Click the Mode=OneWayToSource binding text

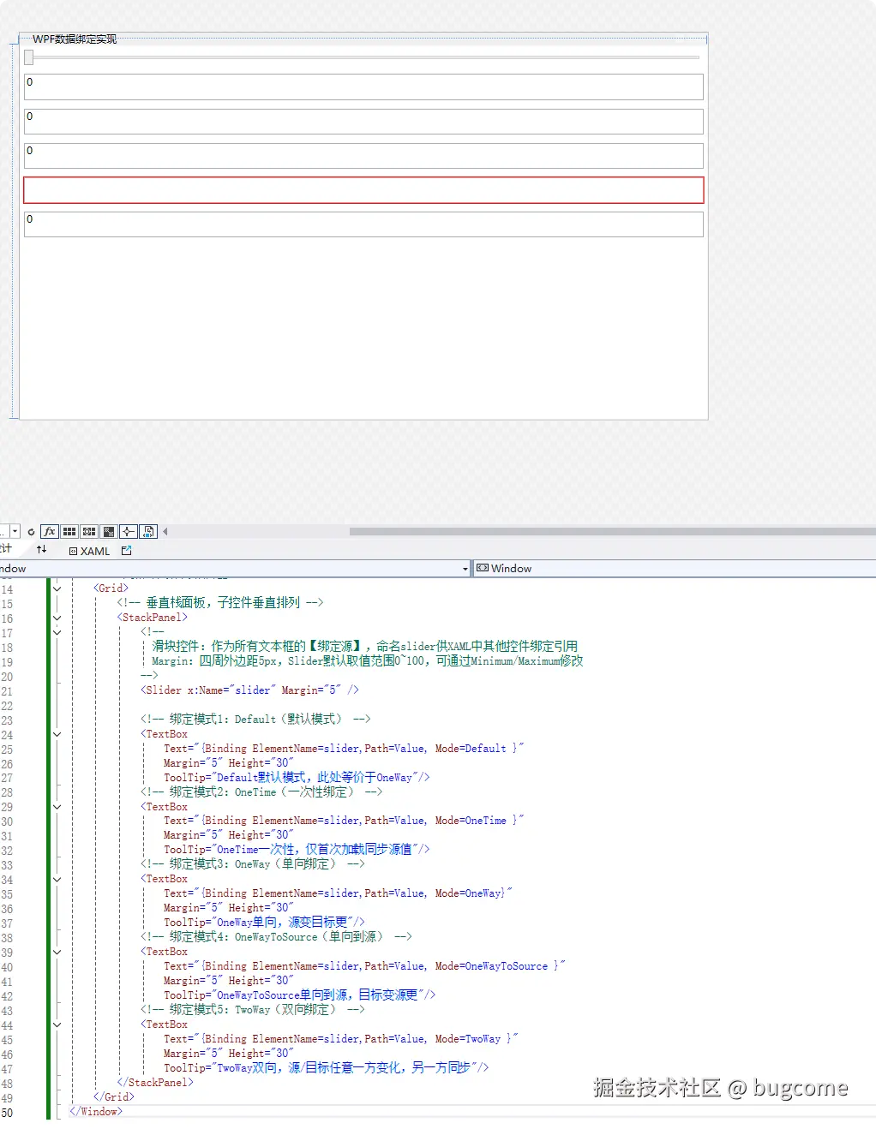(491, 966)
